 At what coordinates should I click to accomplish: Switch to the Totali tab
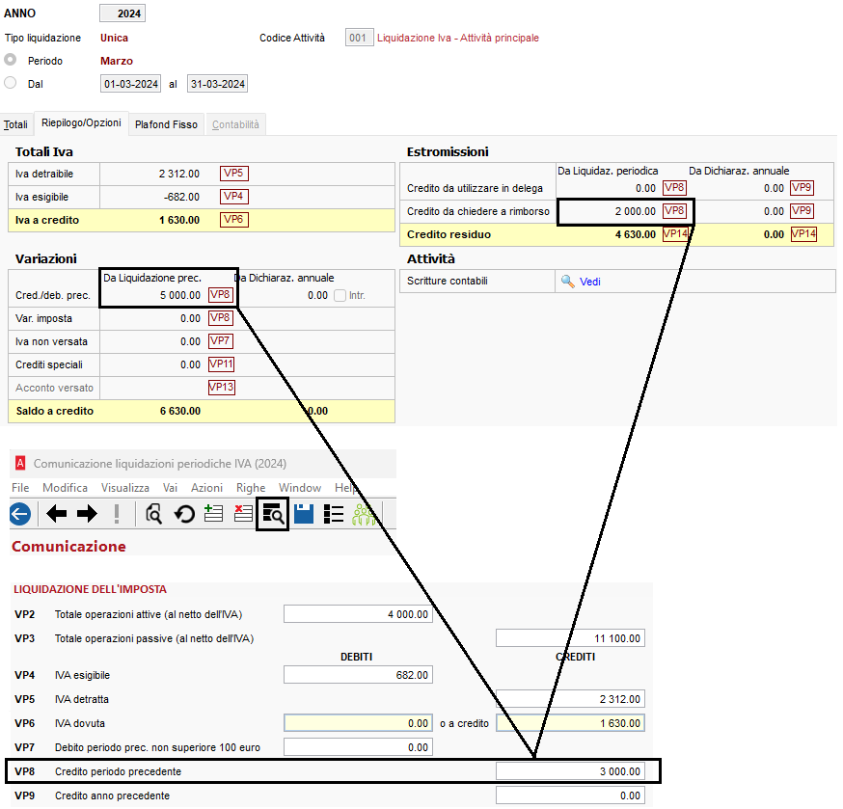click(15, 124)
